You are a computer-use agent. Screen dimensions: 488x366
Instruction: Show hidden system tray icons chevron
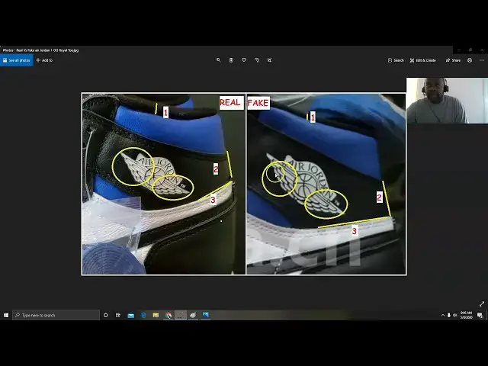point(443,315)
